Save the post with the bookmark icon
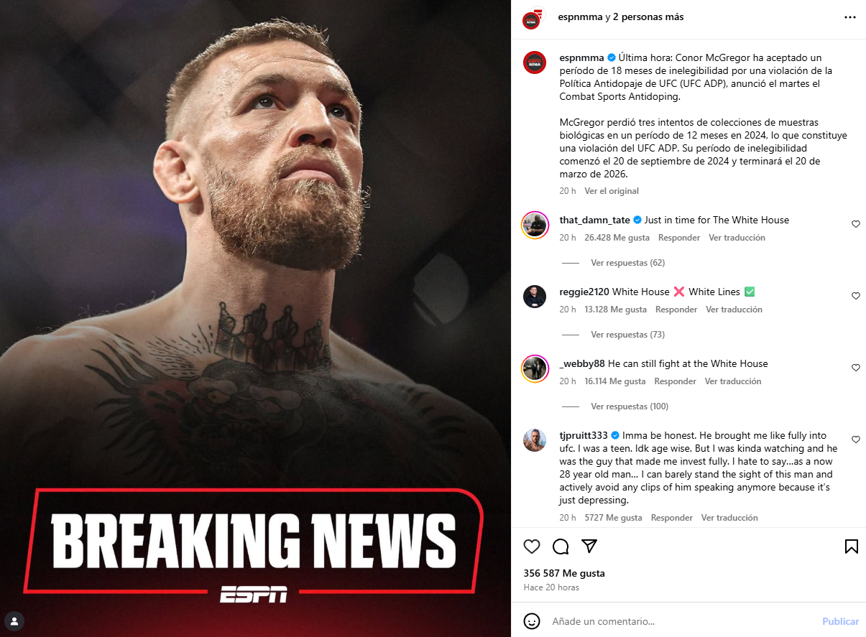 click(852, 547)
